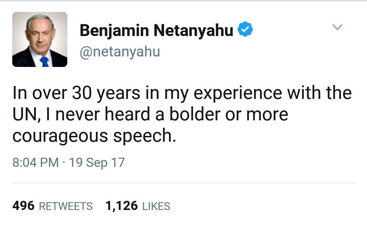Click the 8:04 PM time text
Viewport: 367px width, 228px height.
tap(35, 162)
